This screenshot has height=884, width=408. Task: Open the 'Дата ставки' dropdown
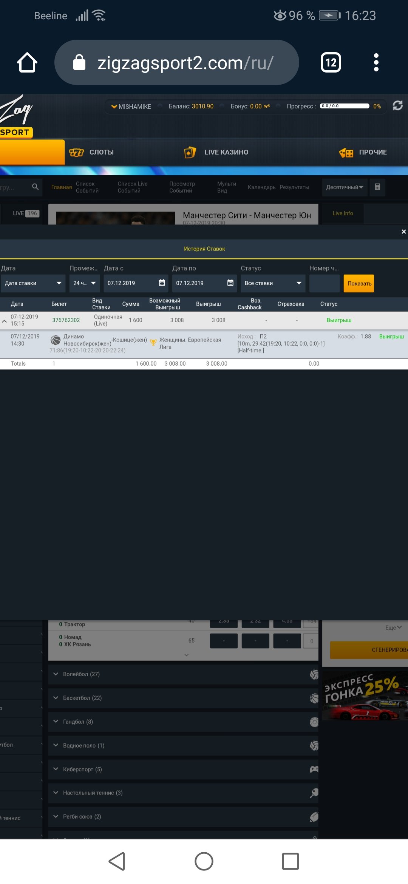pos(33,283)
